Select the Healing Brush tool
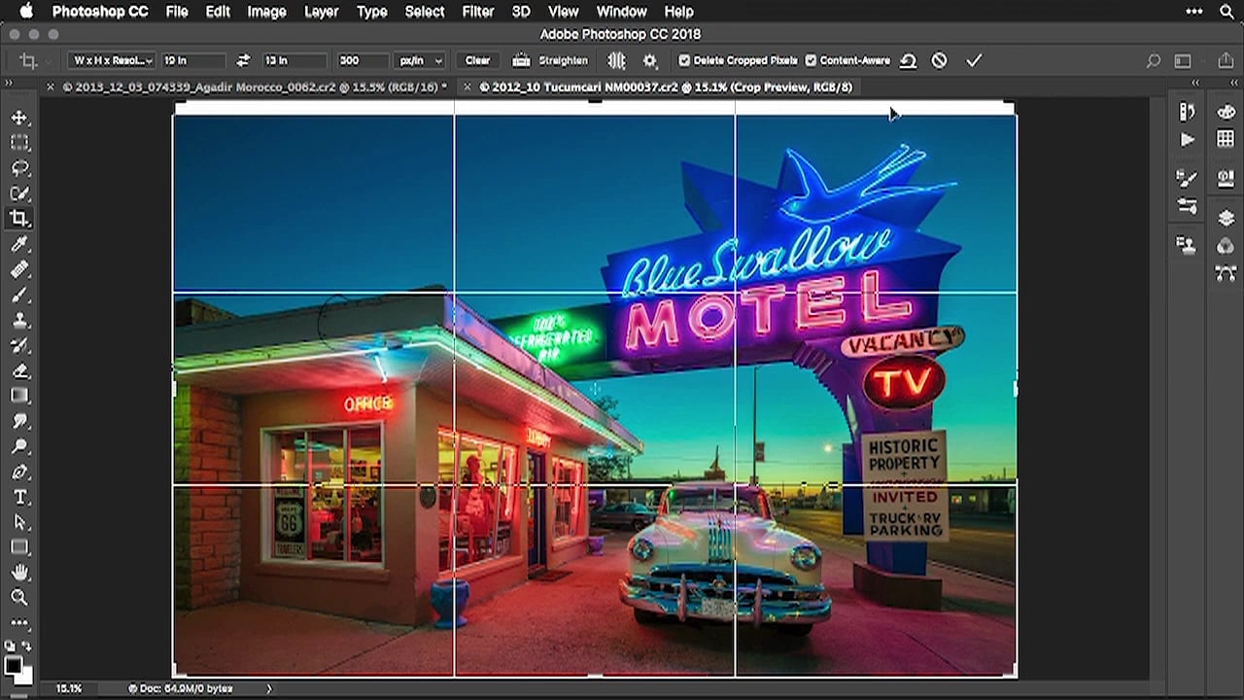This screenshot has height=700, width=1244. point(19,269)
